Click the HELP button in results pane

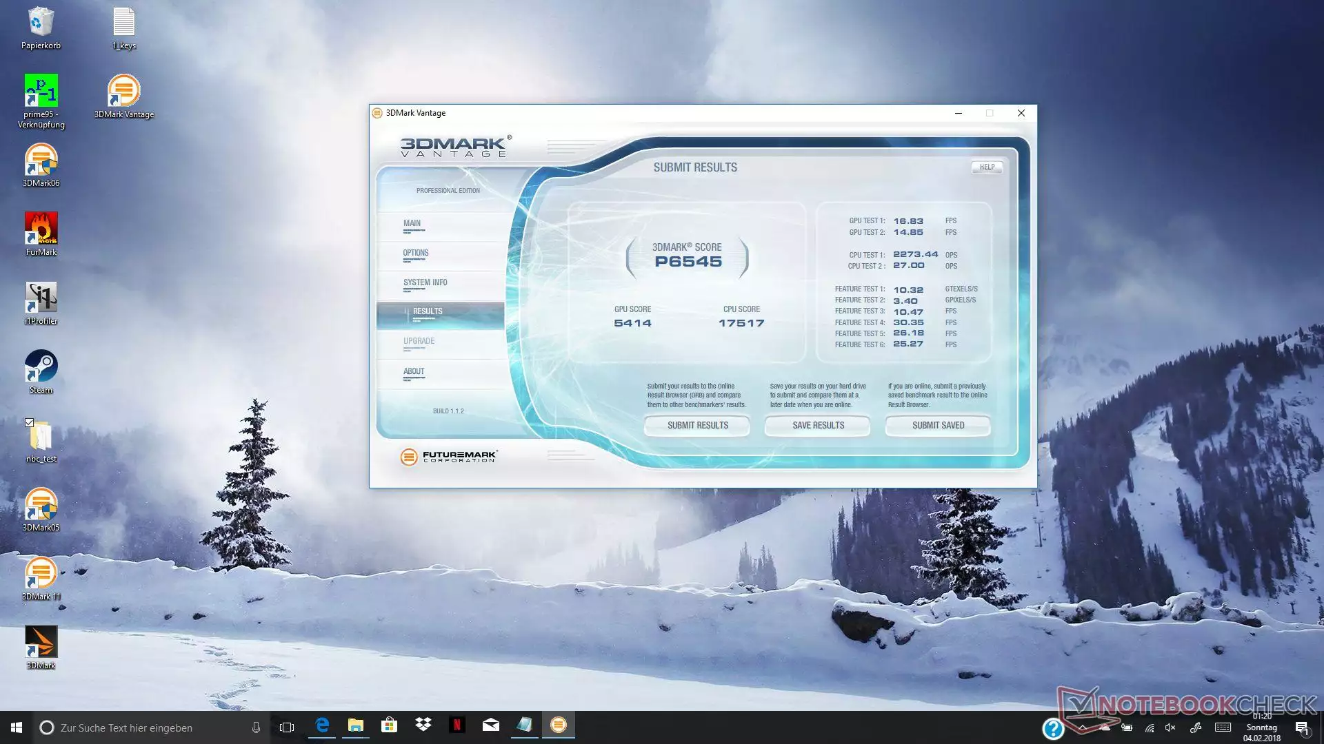[x=987, y=167]
